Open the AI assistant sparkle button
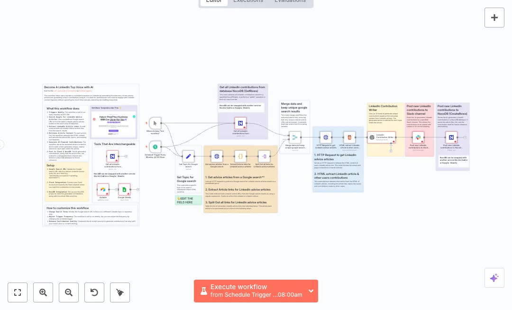 click(x=494, y=278)
